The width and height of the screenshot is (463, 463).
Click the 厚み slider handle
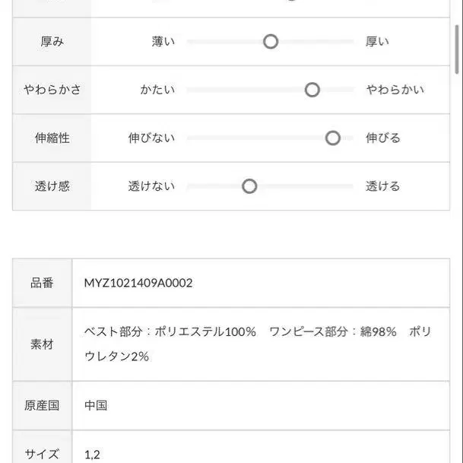(271, 41)
